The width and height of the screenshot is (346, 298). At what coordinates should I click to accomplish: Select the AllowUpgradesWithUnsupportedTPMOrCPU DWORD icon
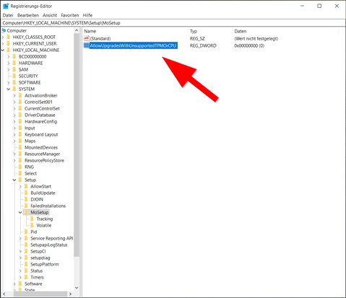point(87,45)
